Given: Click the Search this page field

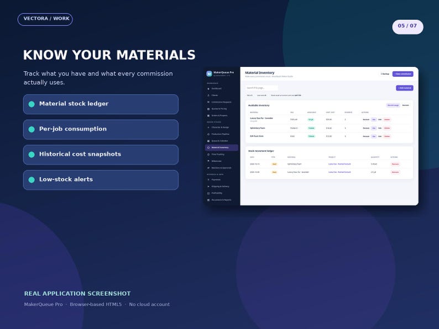Looking at the screenshot, I should pos(262,88).
